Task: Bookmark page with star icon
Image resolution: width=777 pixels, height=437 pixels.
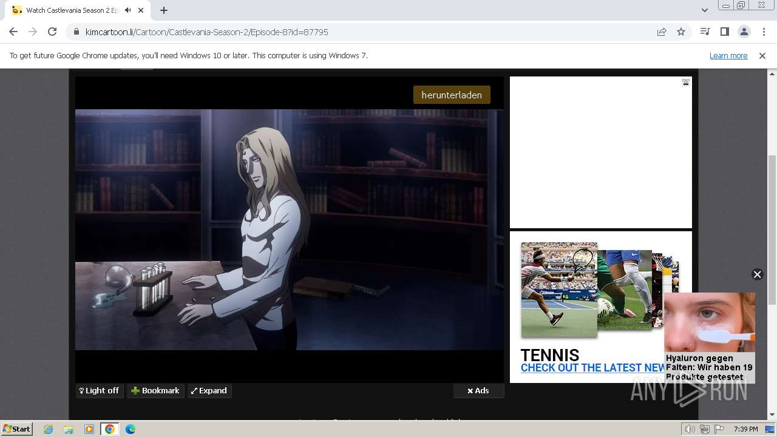Action: point(681,32)
